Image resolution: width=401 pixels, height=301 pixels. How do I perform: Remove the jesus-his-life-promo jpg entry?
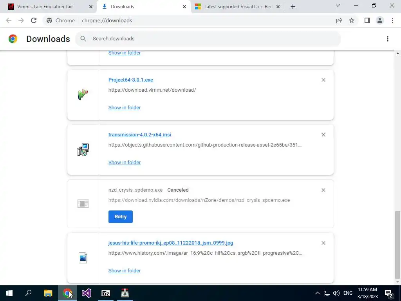[x=323, y=243]
